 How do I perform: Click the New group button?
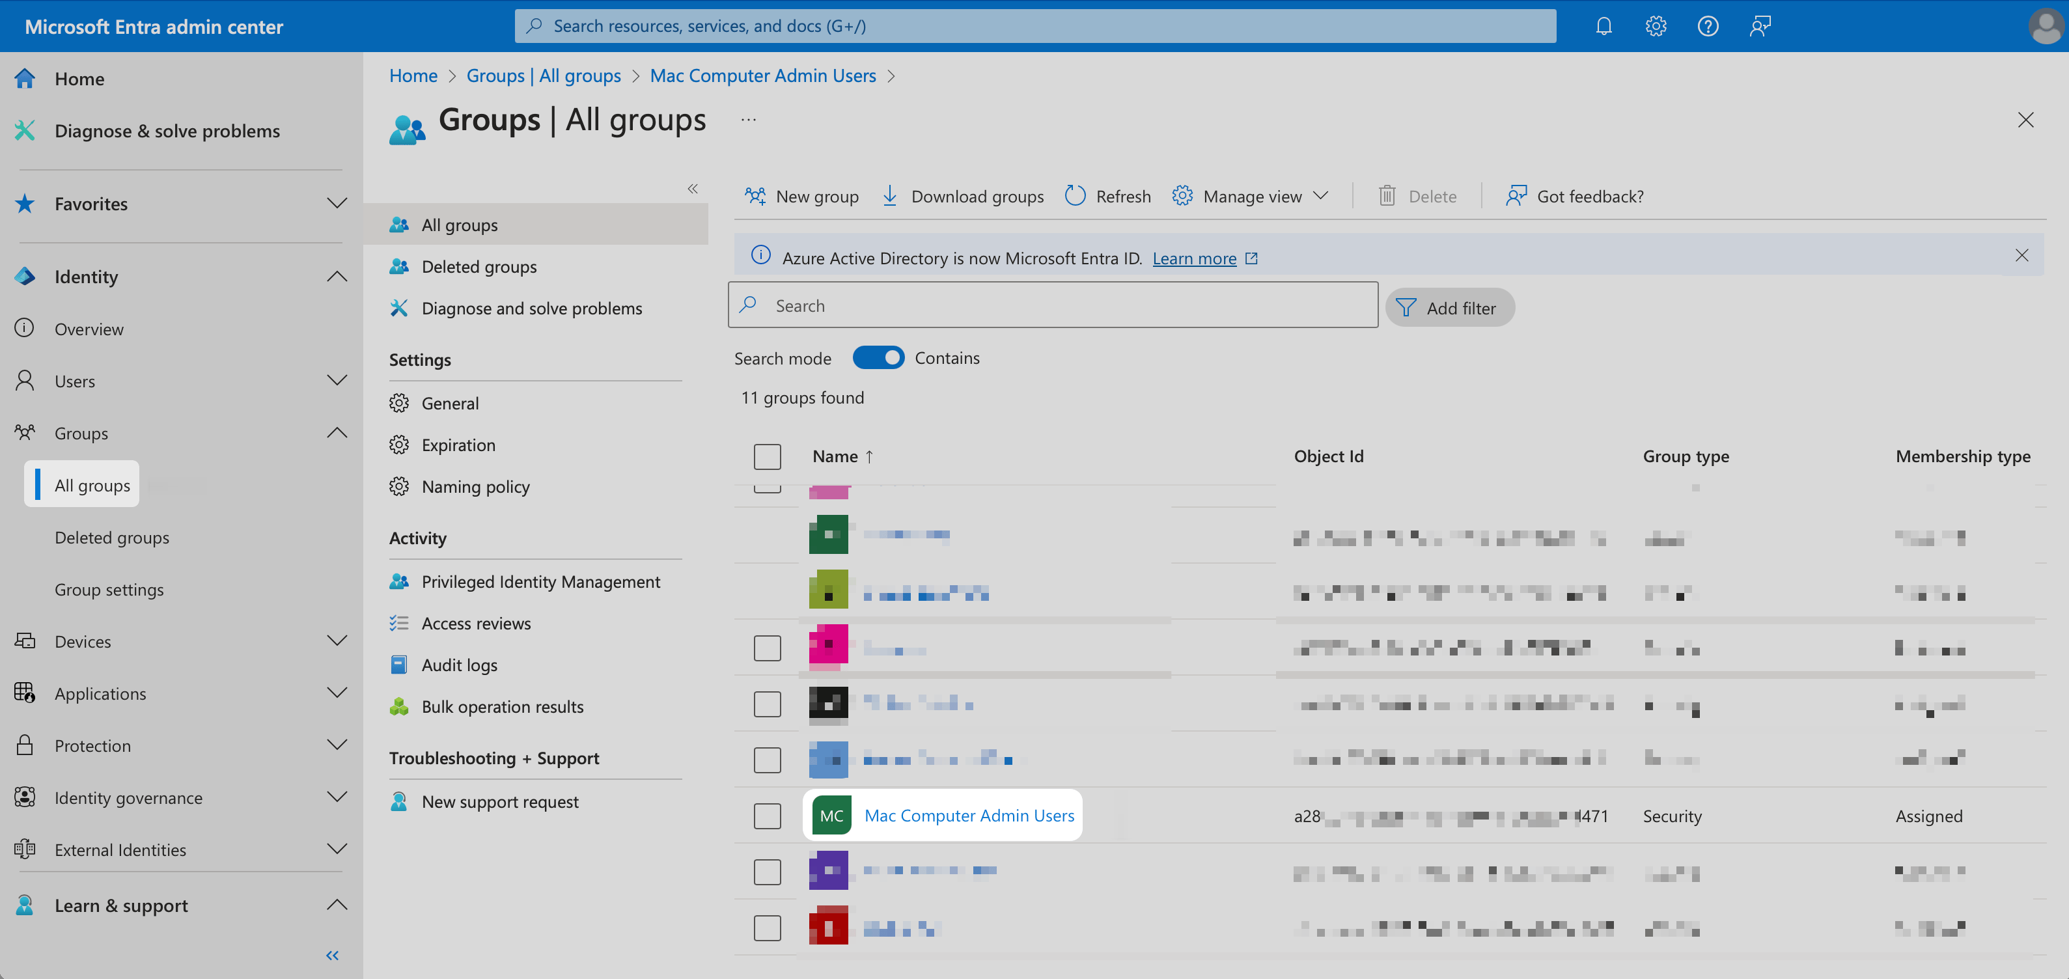click(801, 195)
